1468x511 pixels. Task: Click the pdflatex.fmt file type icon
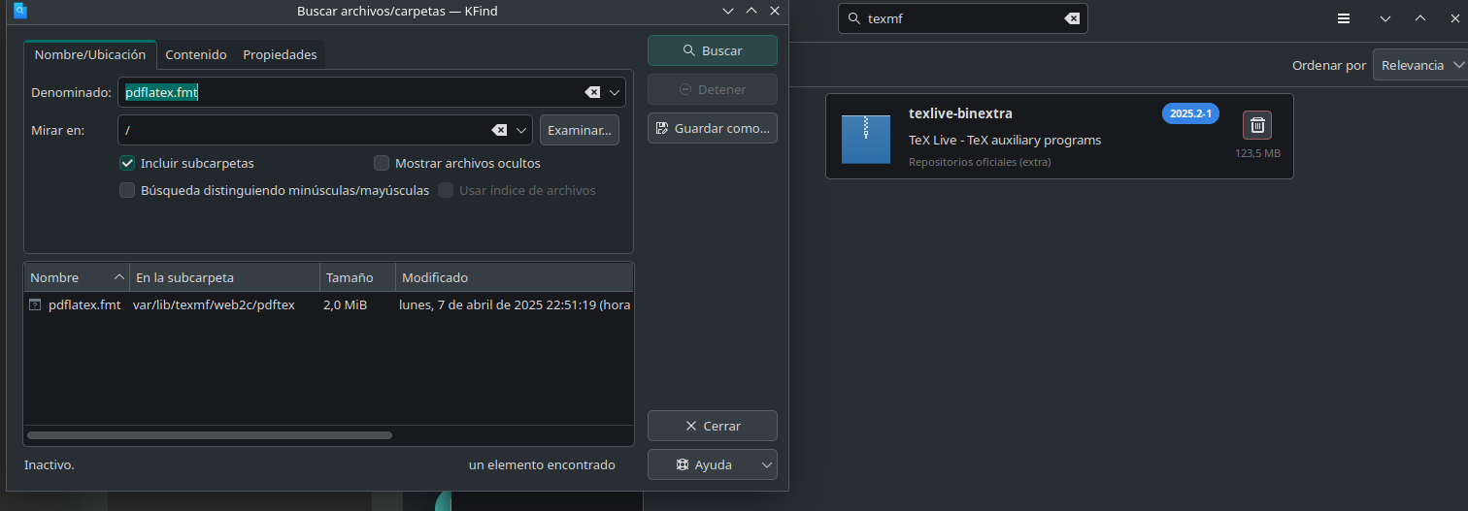36,304
